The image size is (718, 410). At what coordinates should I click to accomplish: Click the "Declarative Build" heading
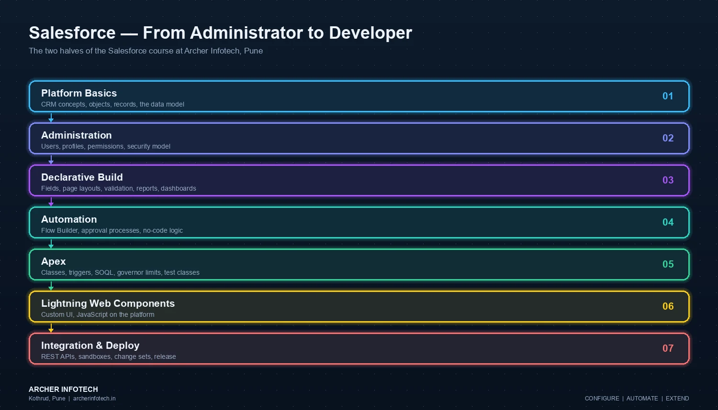[82, 177]
